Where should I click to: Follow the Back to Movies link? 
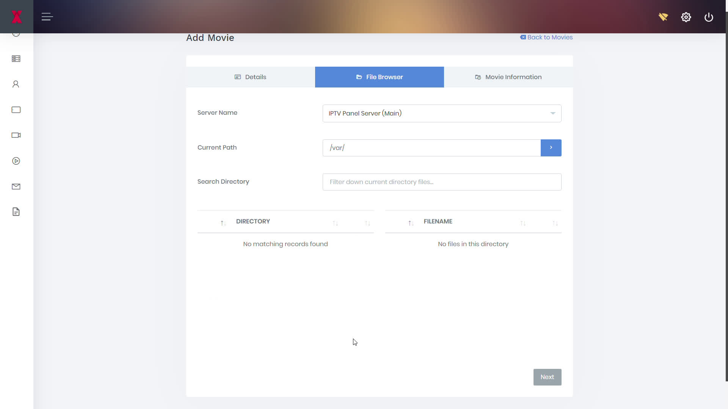click(x=546, y=37)
